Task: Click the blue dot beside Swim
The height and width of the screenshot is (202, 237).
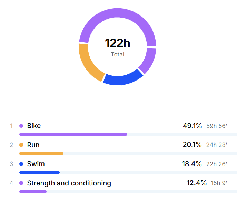Action: point(21,164)
